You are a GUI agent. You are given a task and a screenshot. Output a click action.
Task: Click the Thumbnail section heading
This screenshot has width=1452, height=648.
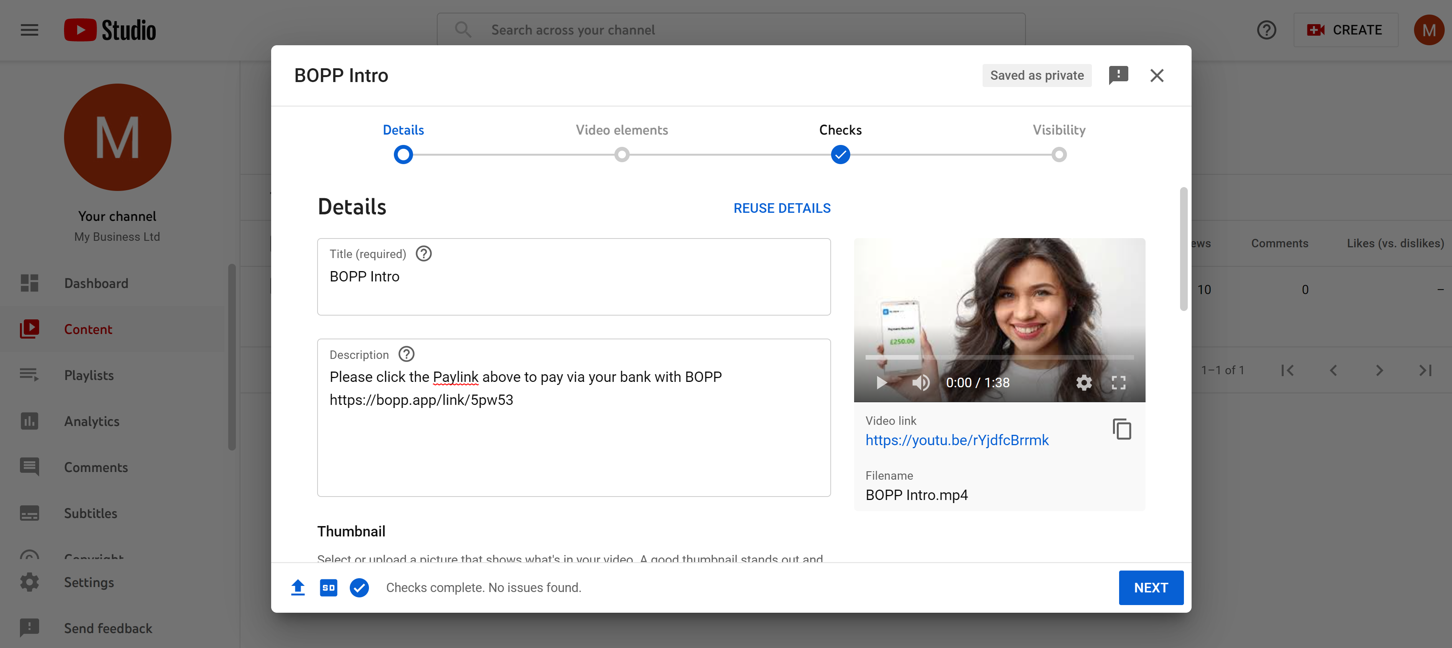click(x=351, y=531)
